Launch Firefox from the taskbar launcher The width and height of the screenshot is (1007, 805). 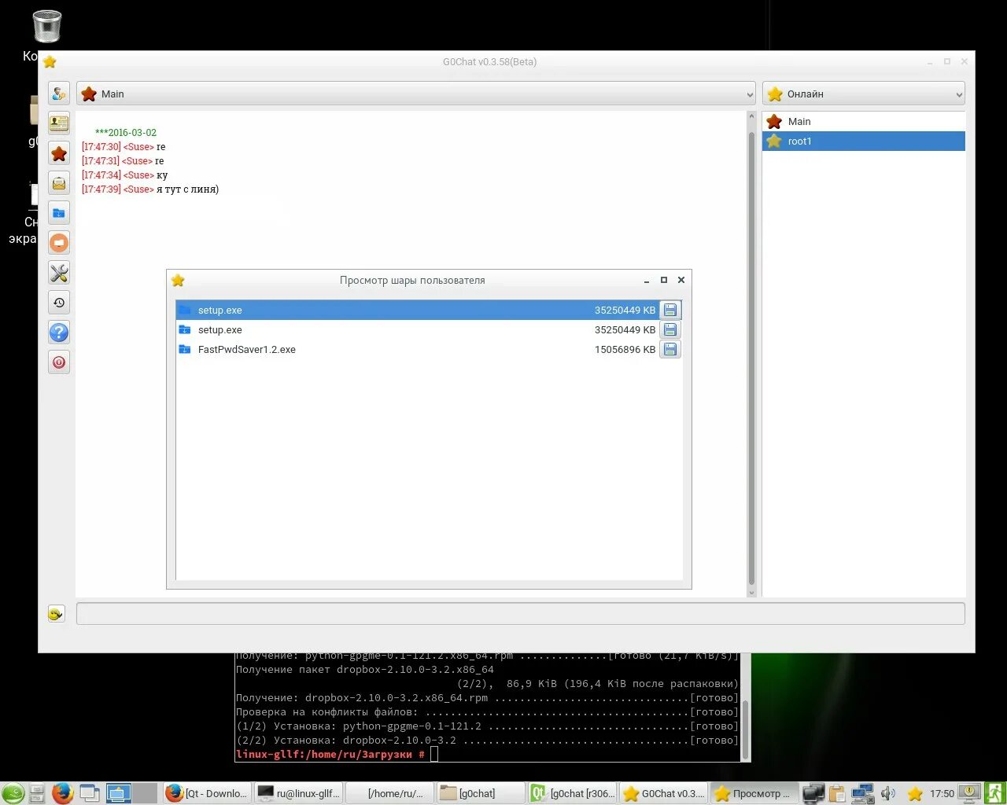coord(63,793)
